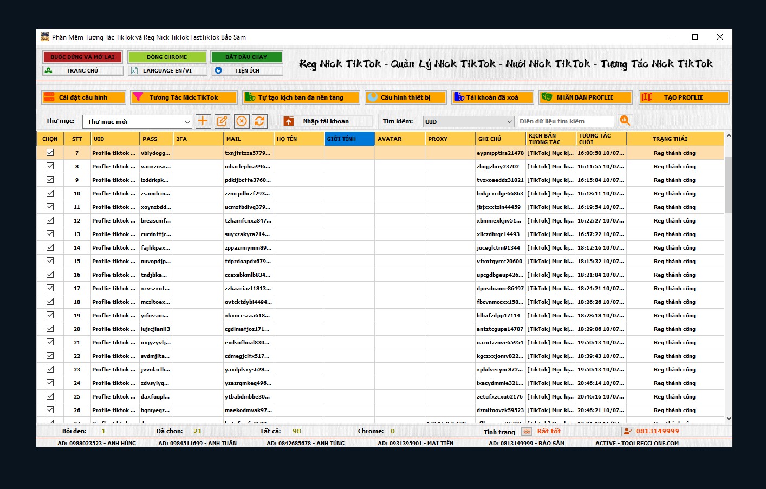Open Tương Tác Nick TikTok tab

(184, 97)
